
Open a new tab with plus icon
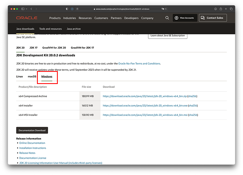226,9
